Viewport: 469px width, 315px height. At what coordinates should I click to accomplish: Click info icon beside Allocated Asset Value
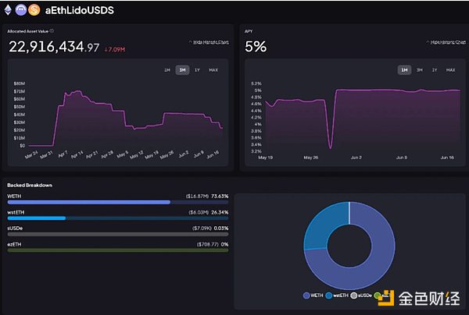coord(52,31)
